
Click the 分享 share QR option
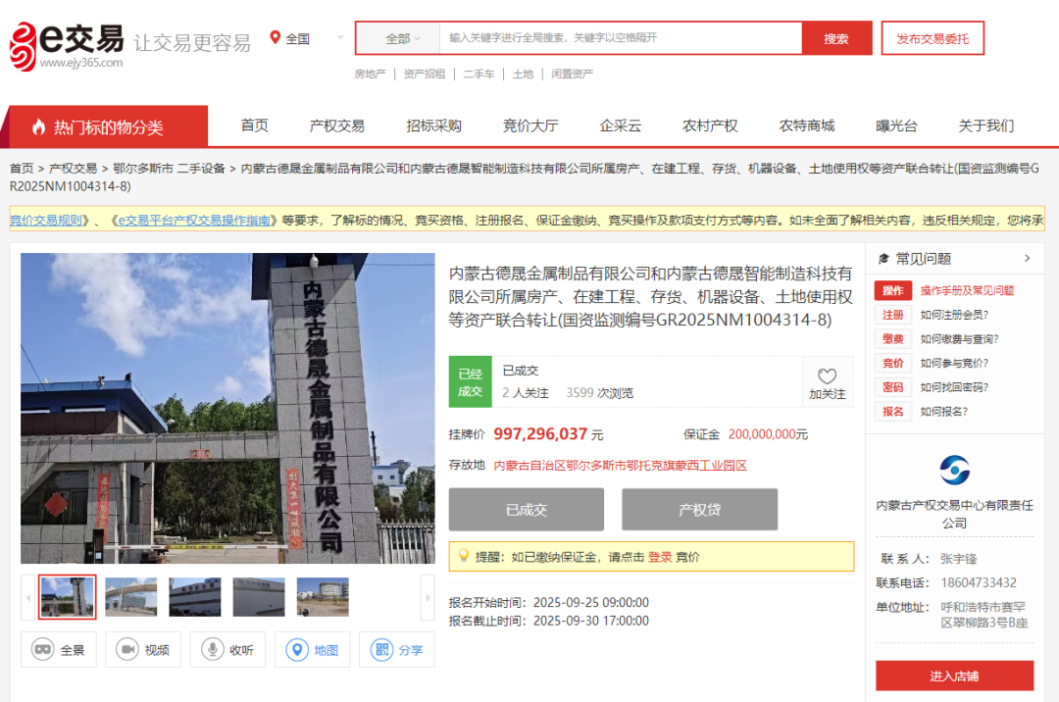pyautogui.click(x=396, y=649)
